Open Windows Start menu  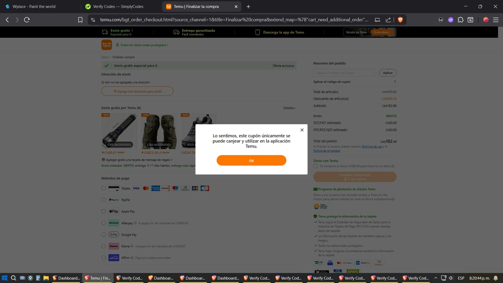pos(4,278)
